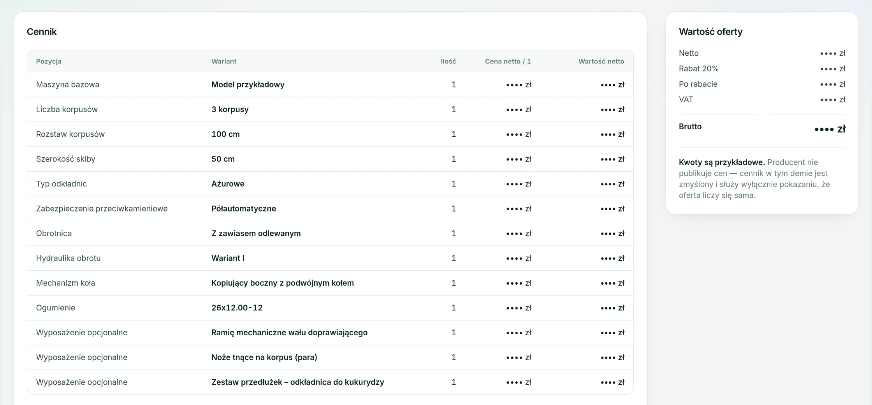Select the Liczba korpusów row label
The width and height of the screenshot is (872, 405).
(x=67, y=109)
